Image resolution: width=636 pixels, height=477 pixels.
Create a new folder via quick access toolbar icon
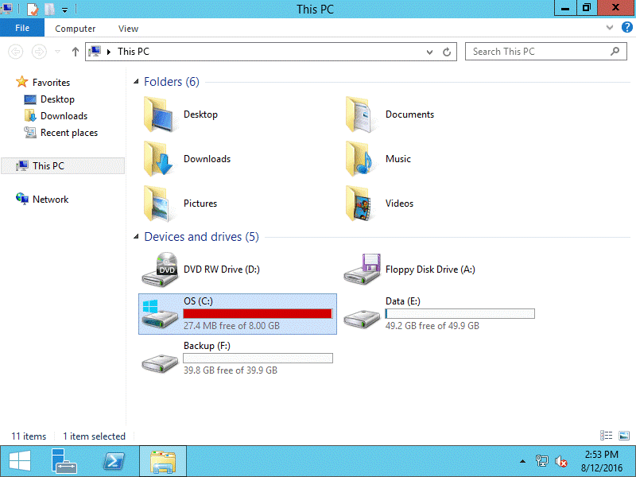(x=50, y=8)
